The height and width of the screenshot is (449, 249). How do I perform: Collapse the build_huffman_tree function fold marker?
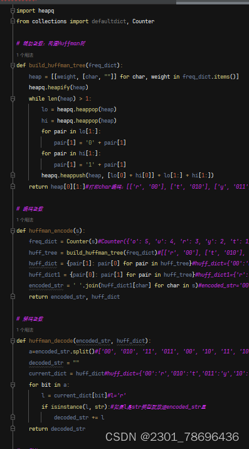tap(13, 65)
